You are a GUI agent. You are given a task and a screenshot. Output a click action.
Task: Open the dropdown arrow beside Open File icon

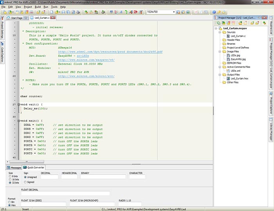click(59, 12)
